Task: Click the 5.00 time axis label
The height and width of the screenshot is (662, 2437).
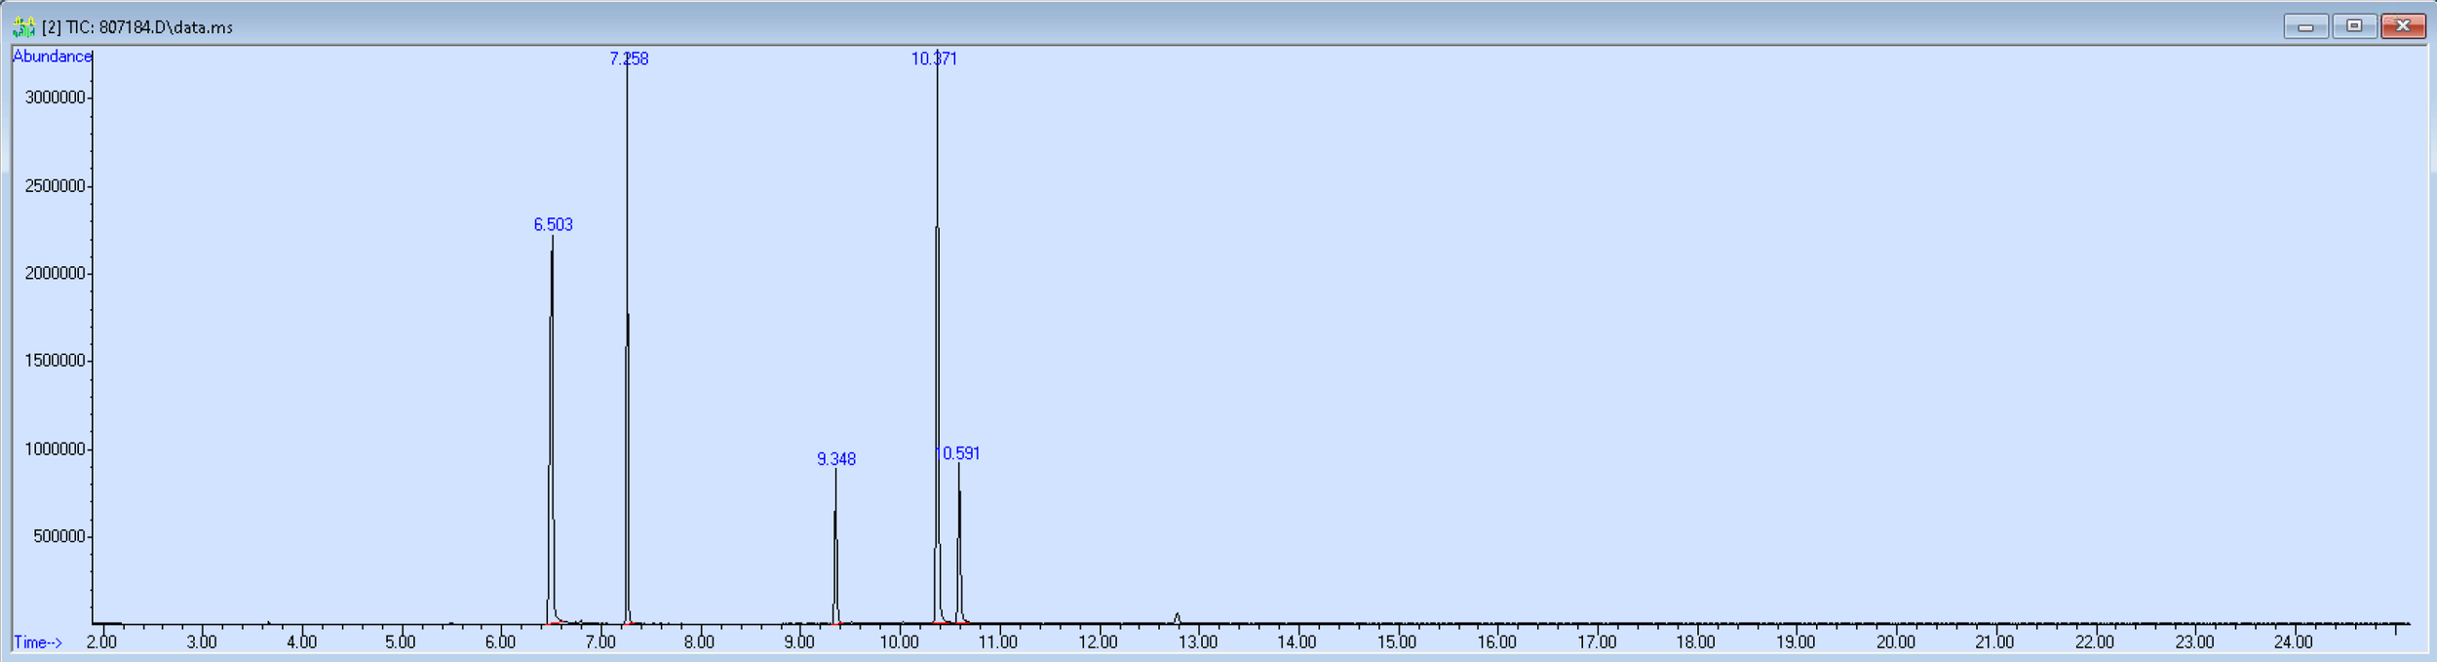Action: pyautogui.click(x=400, y=643)
